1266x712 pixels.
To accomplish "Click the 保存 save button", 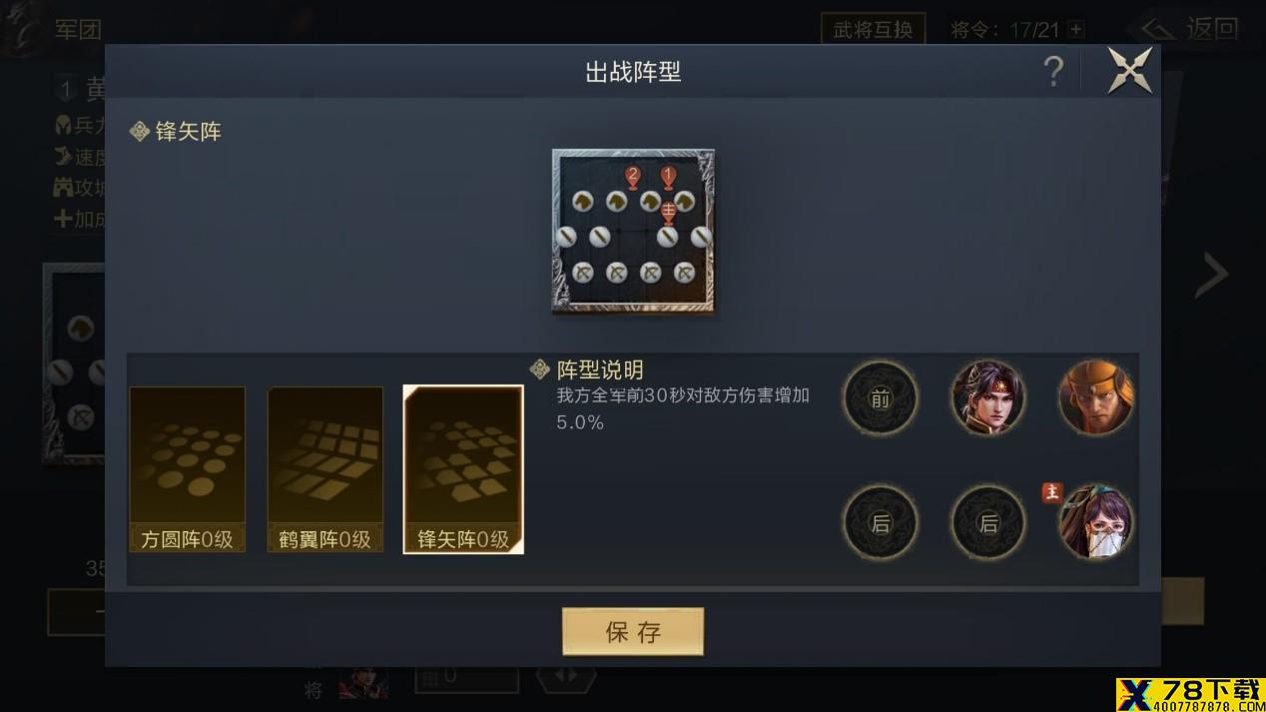I will click(633, 631).
